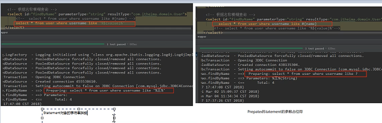Click the top-right handle of the text box
The height and width of the screenshot is (123, 382).
(x=115, y=109)
